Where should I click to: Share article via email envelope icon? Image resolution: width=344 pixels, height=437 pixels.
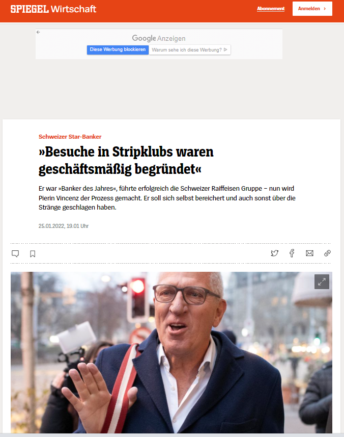click(309, 253)
